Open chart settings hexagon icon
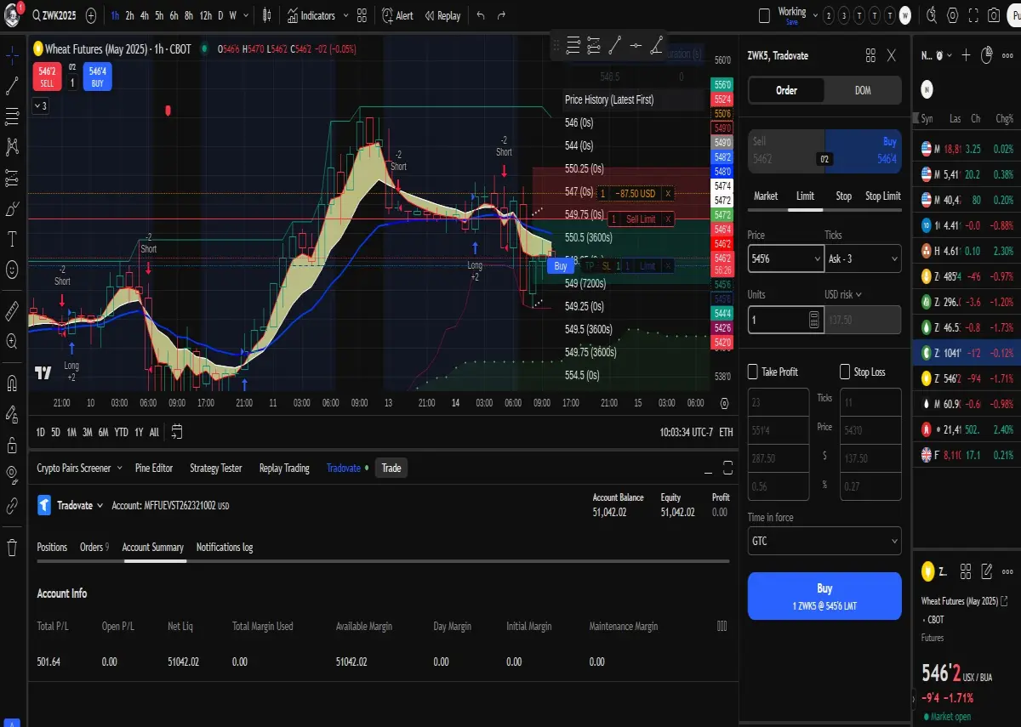This screenshot has height=727, width=1021. pos(952,15)
